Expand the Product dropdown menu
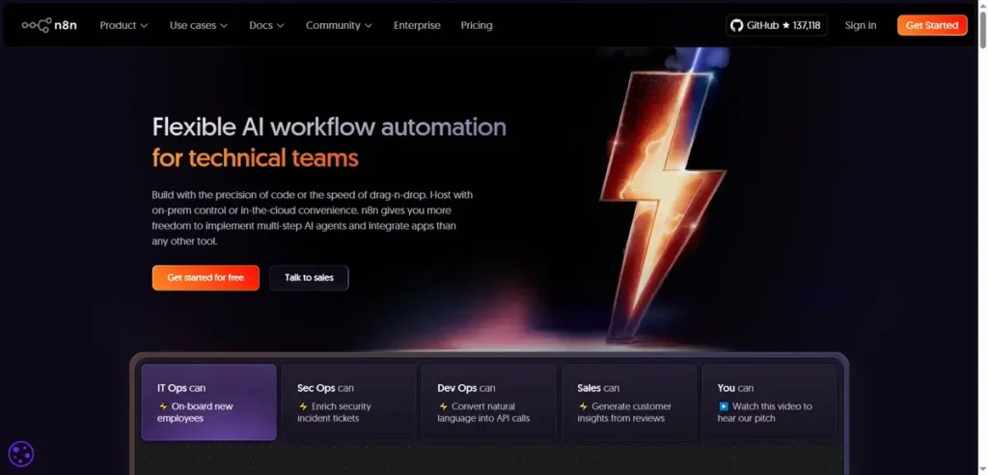The height and width of the screenshot is (475, 988). (123, 25)
